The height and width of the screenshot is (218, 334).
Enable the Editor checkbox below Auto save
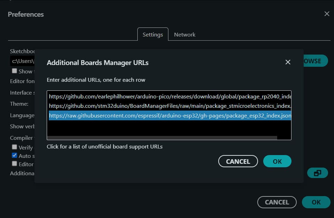(14, 164)
